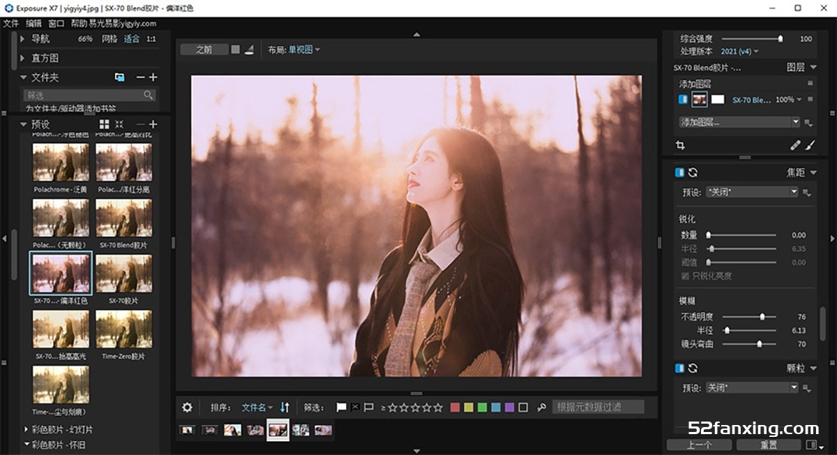Open the 编辑 menu

click(x=33, y=23)
